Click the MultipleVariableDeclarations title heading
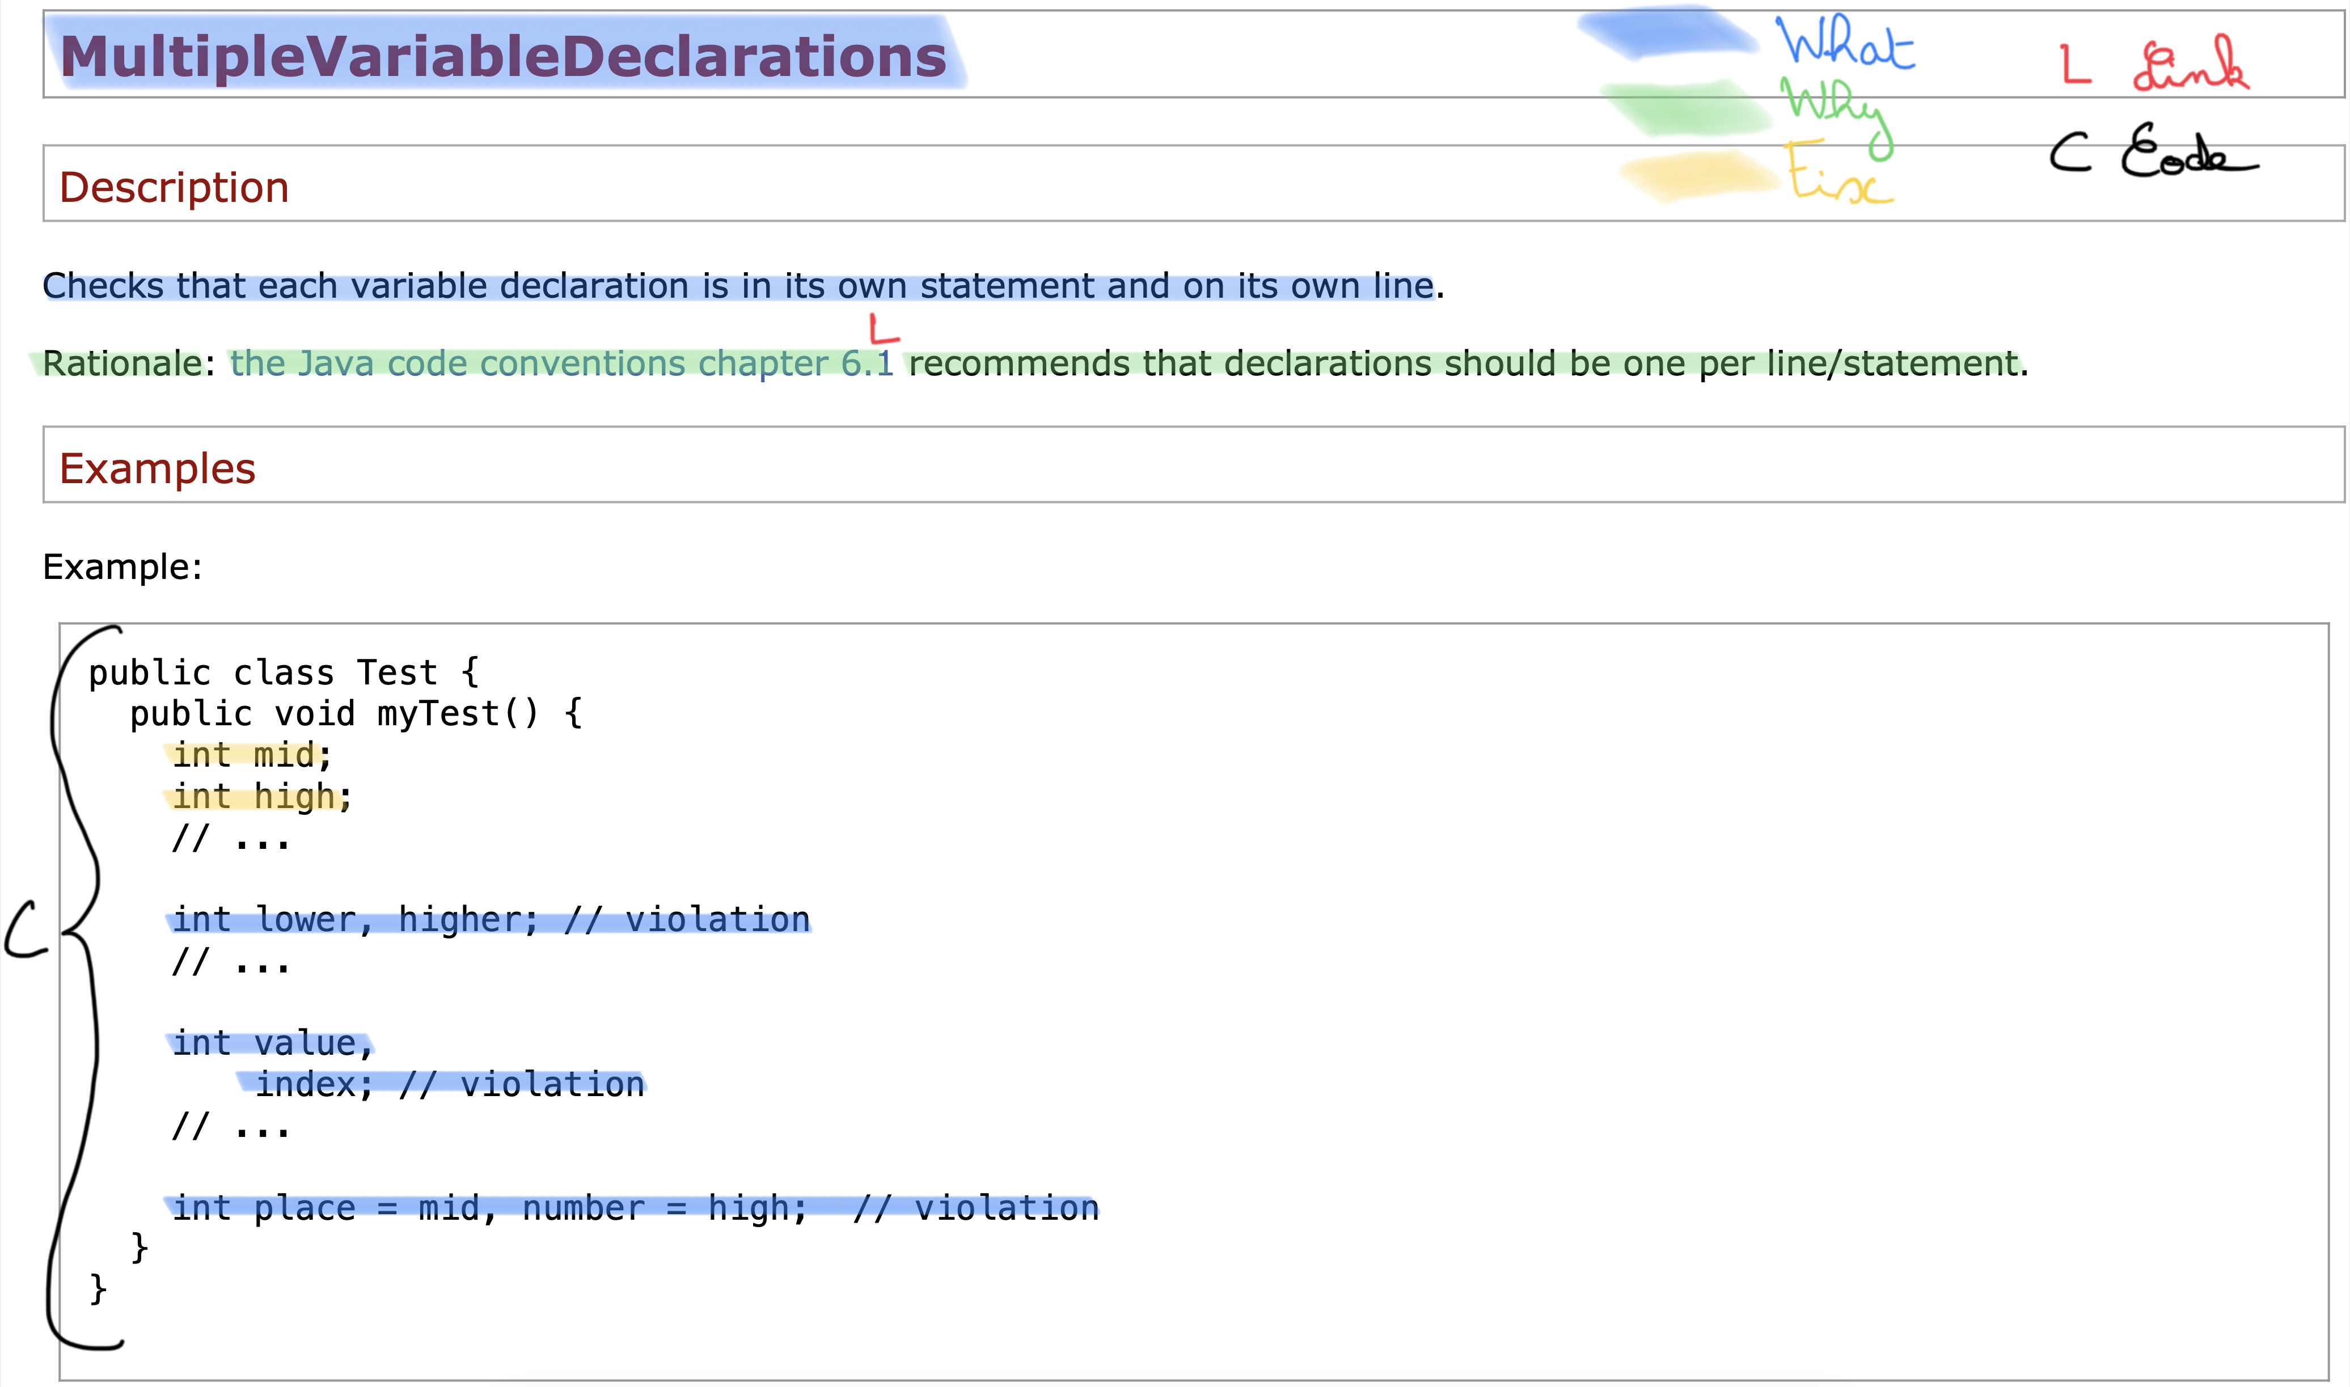This screenshot has height=1387, width=2350. coord(502,56)
